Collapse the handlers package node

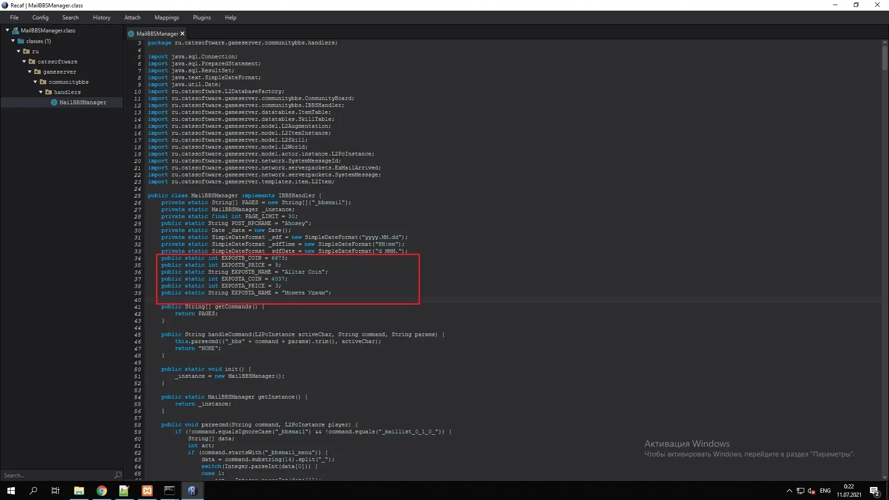[41, 92]
